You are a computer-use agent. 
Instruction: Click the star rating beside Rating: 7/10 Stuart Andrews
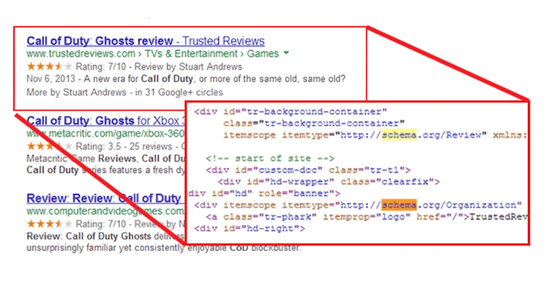pyautogui.click(x=50, y=66)
